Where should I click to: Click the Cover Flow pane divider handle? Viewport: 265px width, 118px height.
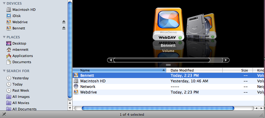[x=168, y=65]
